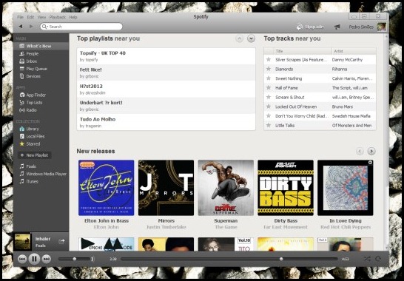Sort tracks by the Artist column header
This screenshot has width=404, height=281.
[354, 51]
